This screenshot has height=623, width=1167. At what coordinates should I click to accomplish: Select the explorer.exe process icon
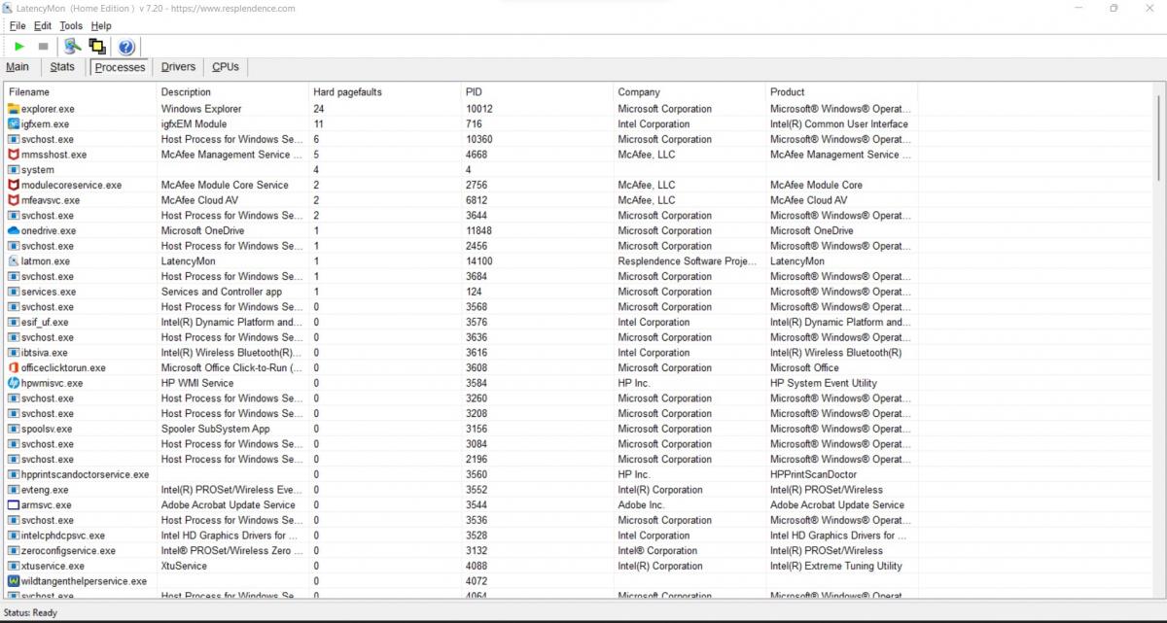pos(14,109)
